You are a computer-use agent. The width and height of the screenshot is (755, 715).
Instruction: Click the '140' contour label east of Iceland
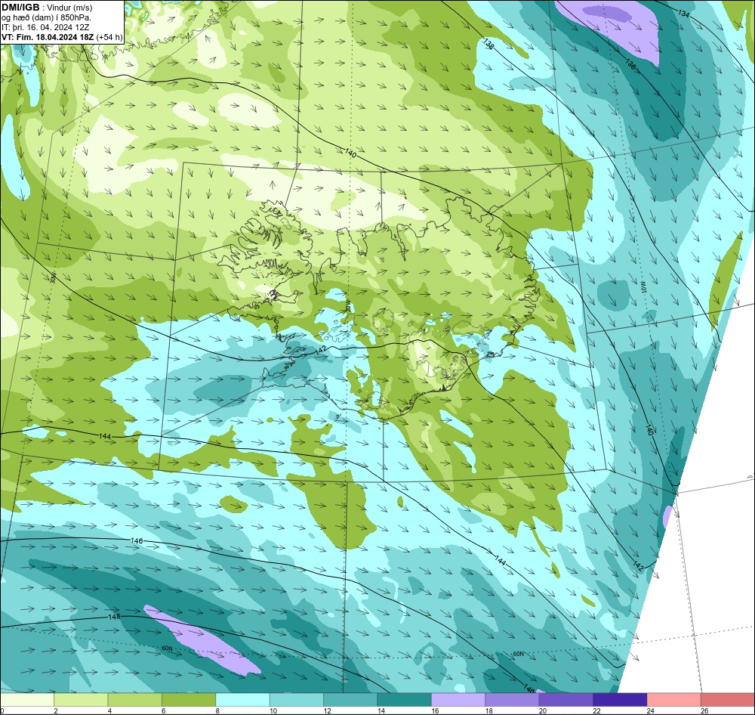649,430
